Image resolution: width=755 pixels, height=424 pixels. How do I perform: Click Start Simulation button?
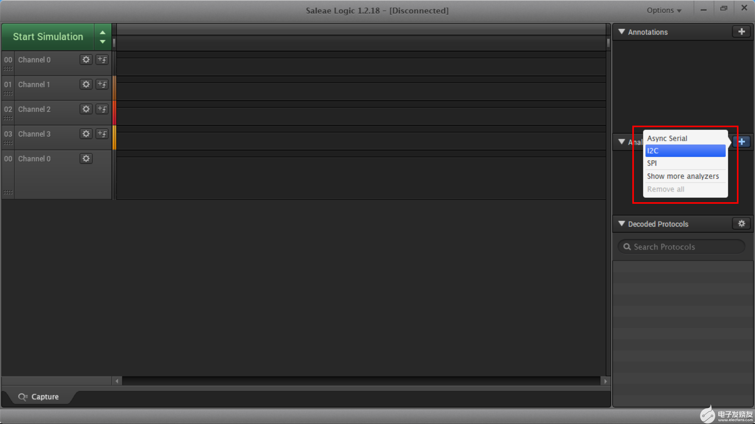coord(48,37)
